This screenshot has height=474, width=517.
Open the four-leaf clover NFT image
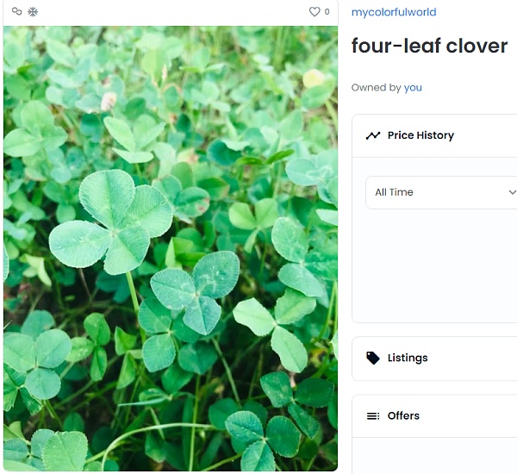[171, 248]
